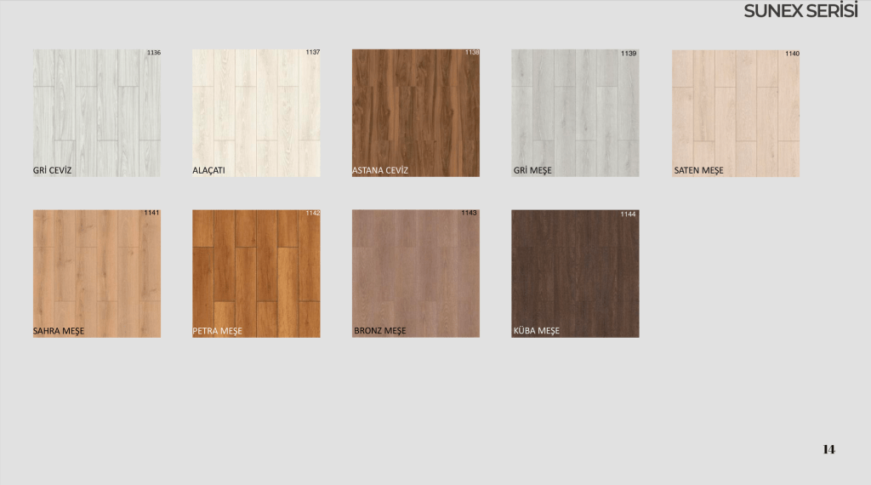Select the Saten Meşe sample image
Viewport: 871px width, 485px height.
point(735,112)
